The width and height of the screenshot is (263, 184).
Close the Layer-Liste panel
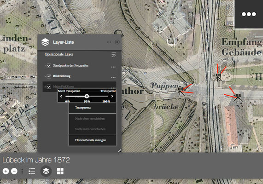tap(117, 42)
